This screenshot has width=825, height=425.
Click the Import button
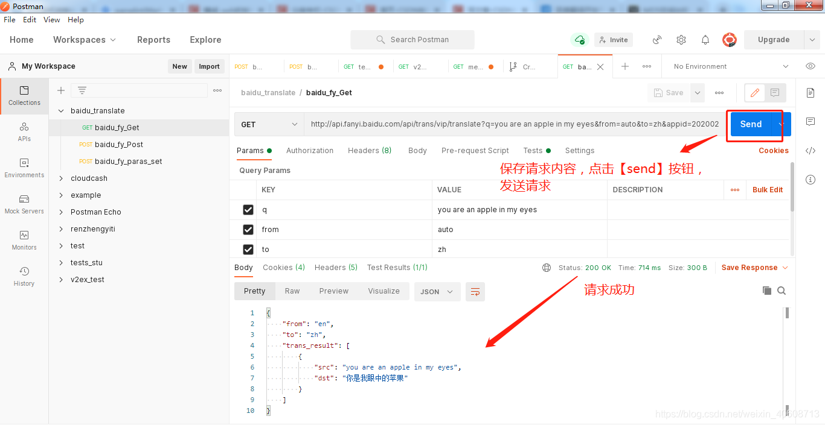click(210, 66)
